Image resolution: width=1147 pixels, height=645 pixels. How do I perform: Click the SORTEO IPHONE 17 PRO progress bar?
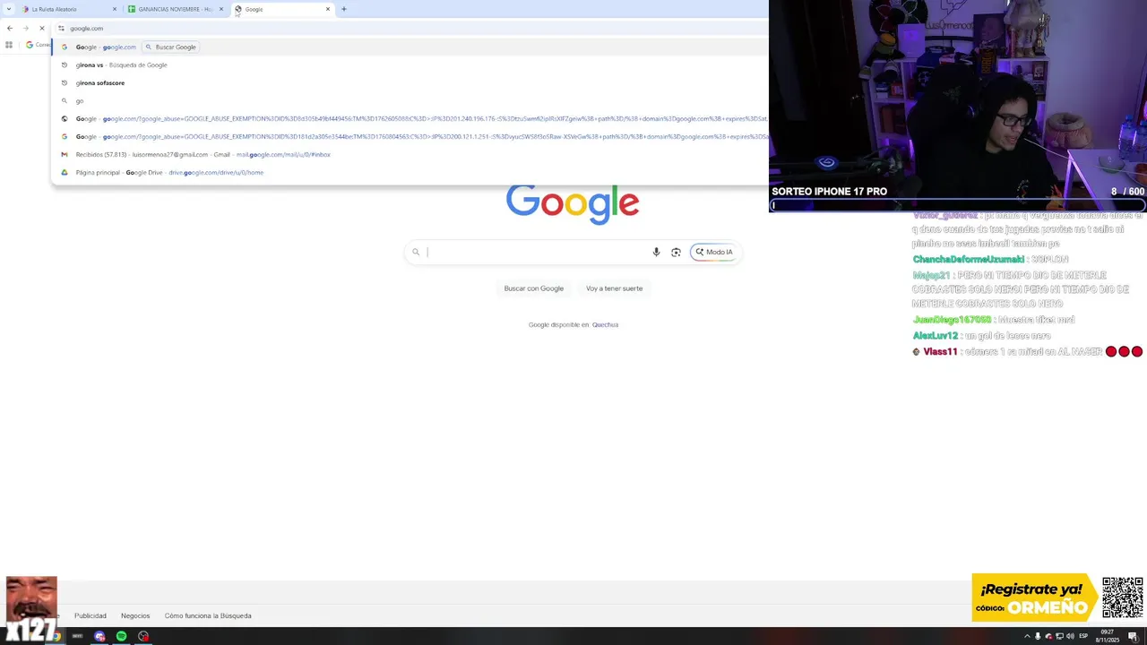point(958,205)
